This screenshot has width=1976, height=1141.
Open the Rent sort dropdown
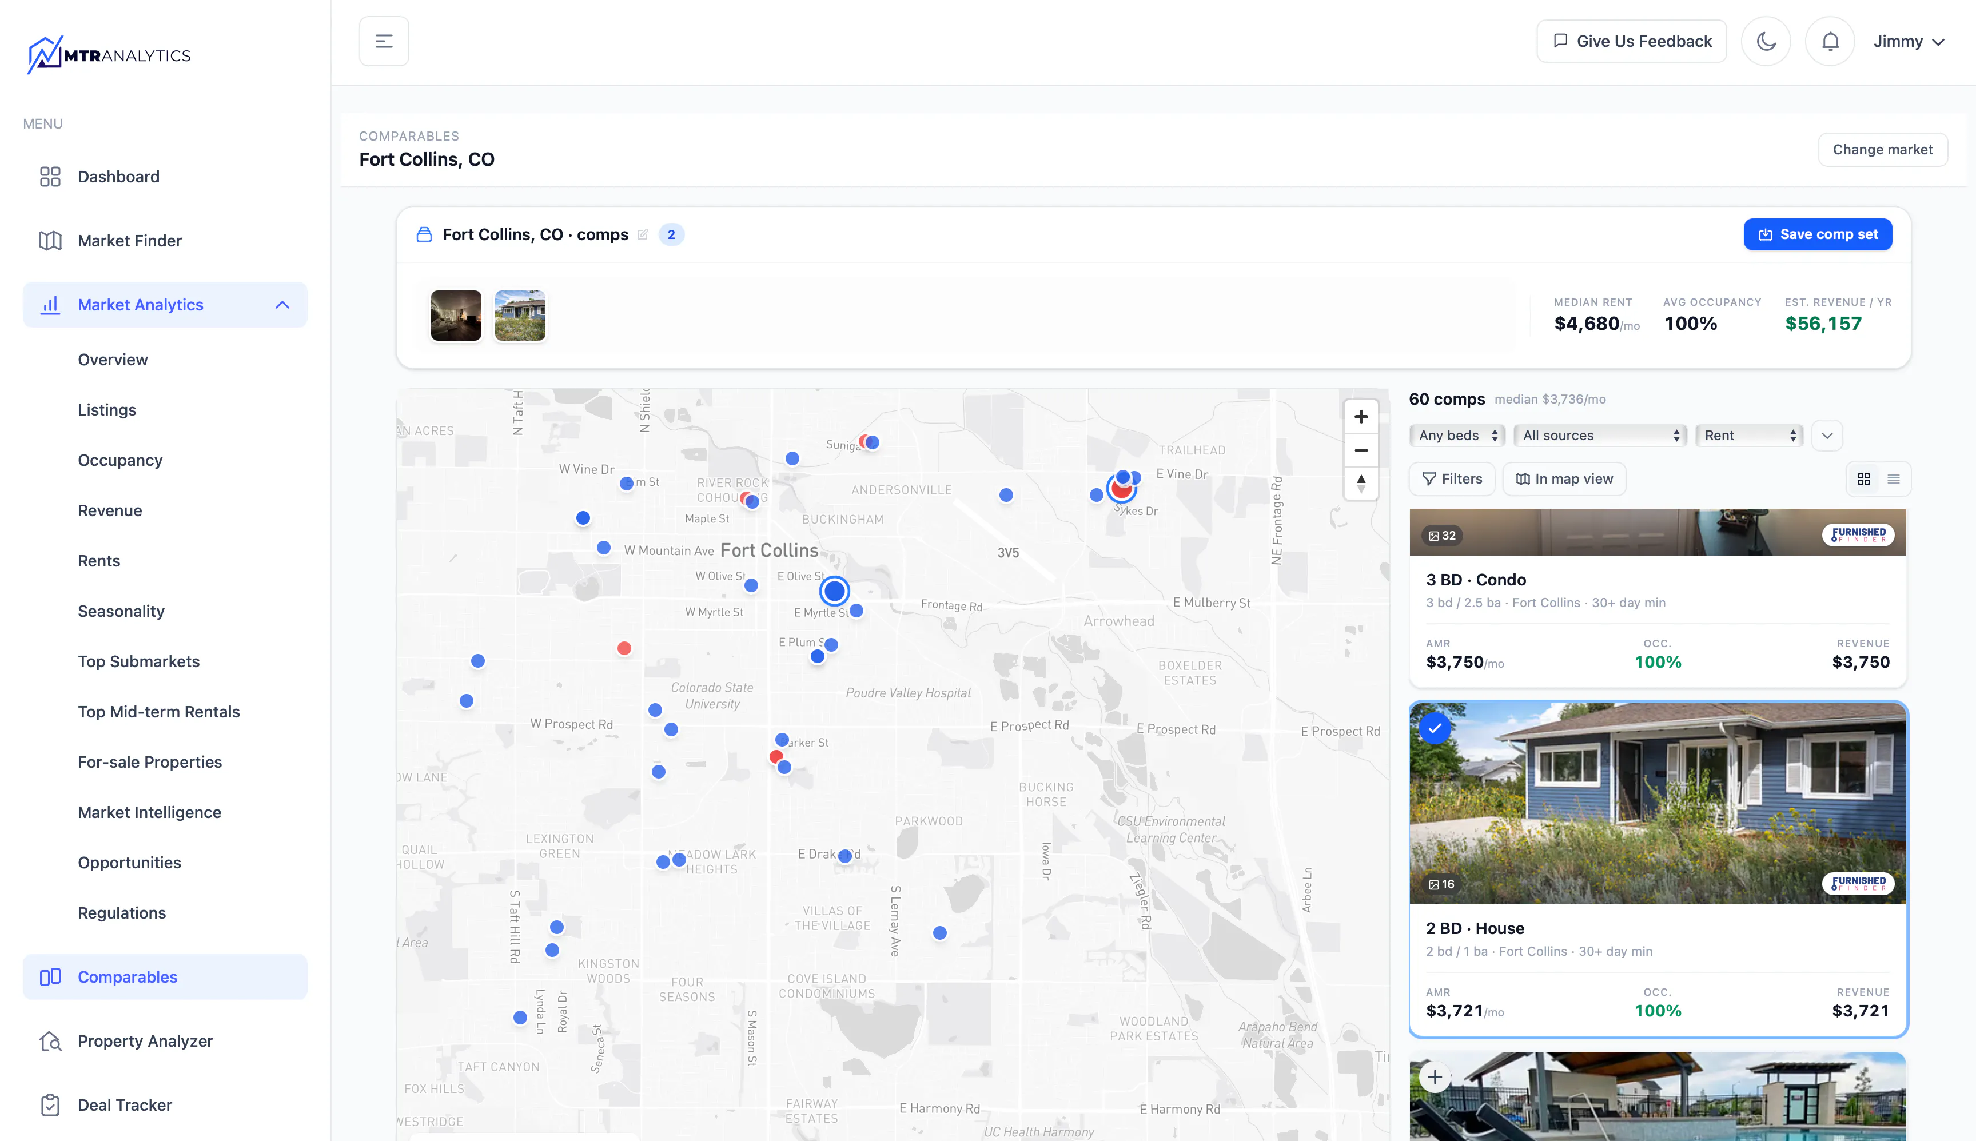pos(1748,436)
